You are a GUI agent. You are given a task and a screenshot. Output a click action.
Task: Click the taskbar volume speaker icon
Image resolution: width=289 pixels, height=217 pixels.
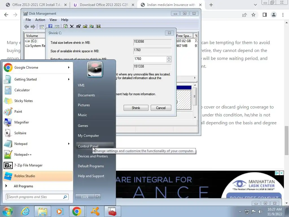point(260,211)
